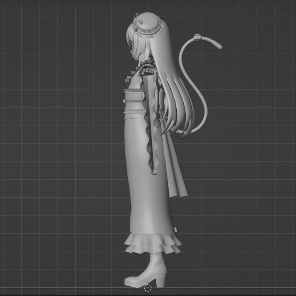This screenshot has width=296, height=296.
Task: Select the small hat on the character's head
Action: click(x=148, y=24)
